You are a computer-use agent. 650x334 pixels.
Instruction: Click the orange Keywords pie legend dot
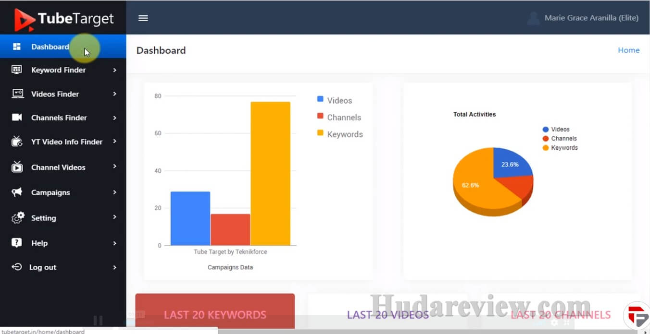tap(546, 148)
